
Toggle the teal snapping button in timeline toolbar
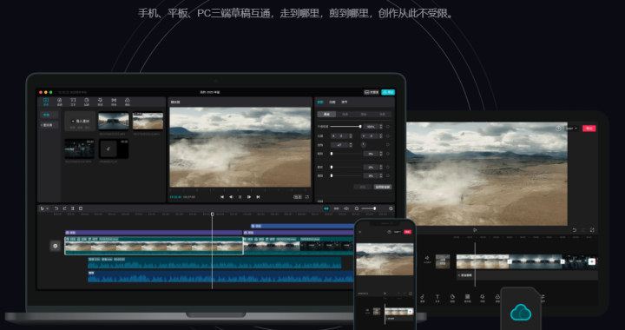326,208
